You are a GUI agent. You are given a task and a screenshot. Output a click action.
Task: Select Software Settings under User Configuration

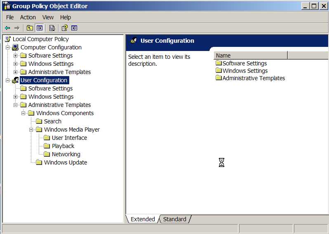[x=51, y=88]
